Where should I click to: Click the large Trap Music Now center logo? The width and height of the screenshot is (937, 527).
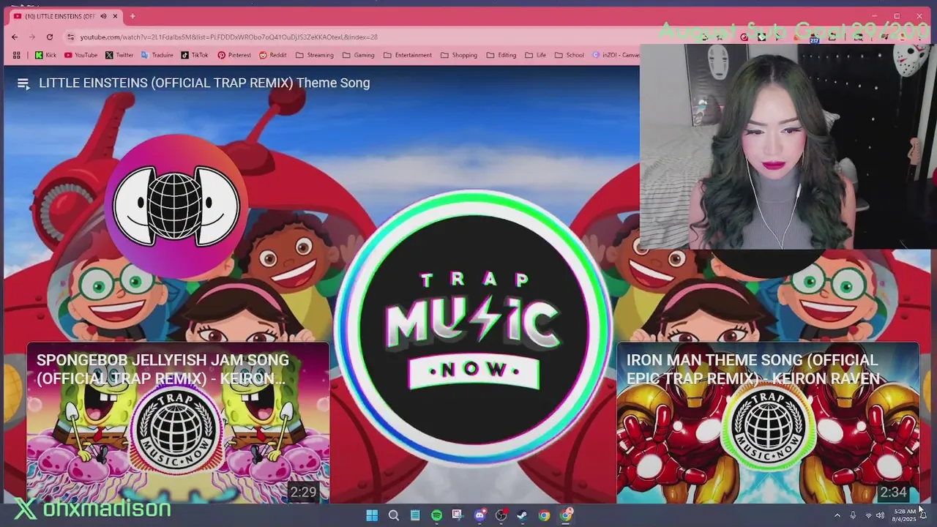coord(473,328)
